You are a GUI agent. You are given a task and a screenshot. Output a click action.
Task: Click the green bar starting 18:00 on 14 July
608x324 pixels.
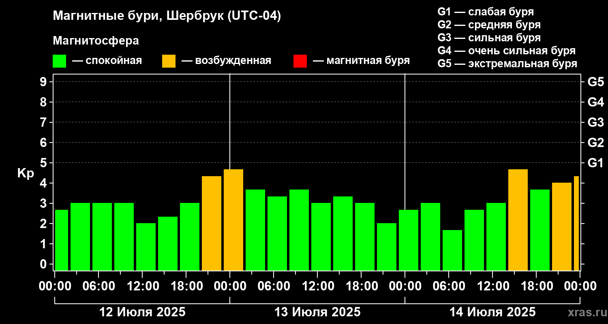pyautogui.click(x=540, y=230)
